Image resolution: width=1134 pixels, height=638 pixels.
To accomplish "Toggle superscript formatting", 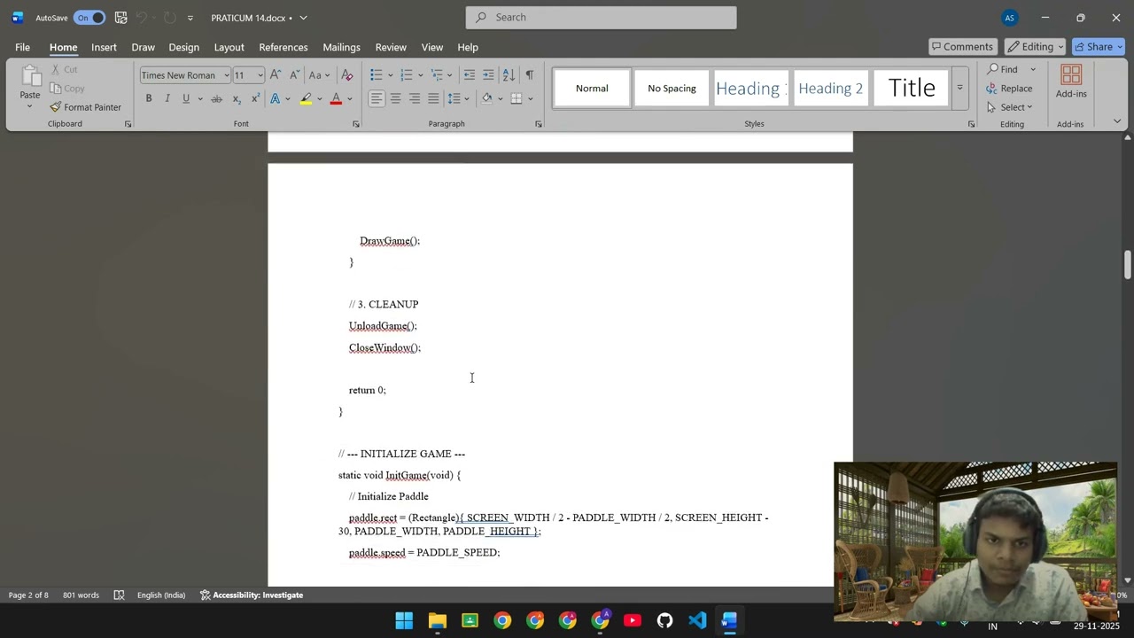I will coord(255,98).
